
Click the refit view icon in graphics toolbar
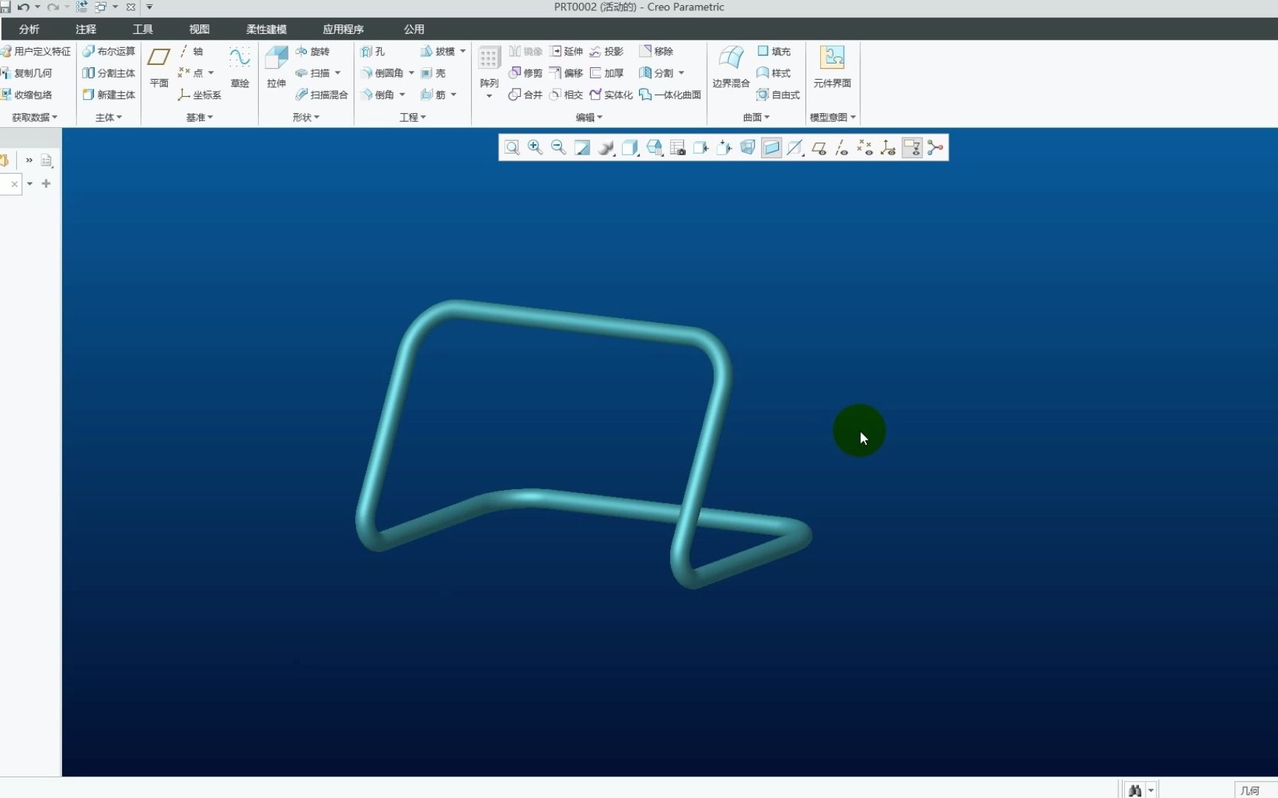(x=511, y=148)
